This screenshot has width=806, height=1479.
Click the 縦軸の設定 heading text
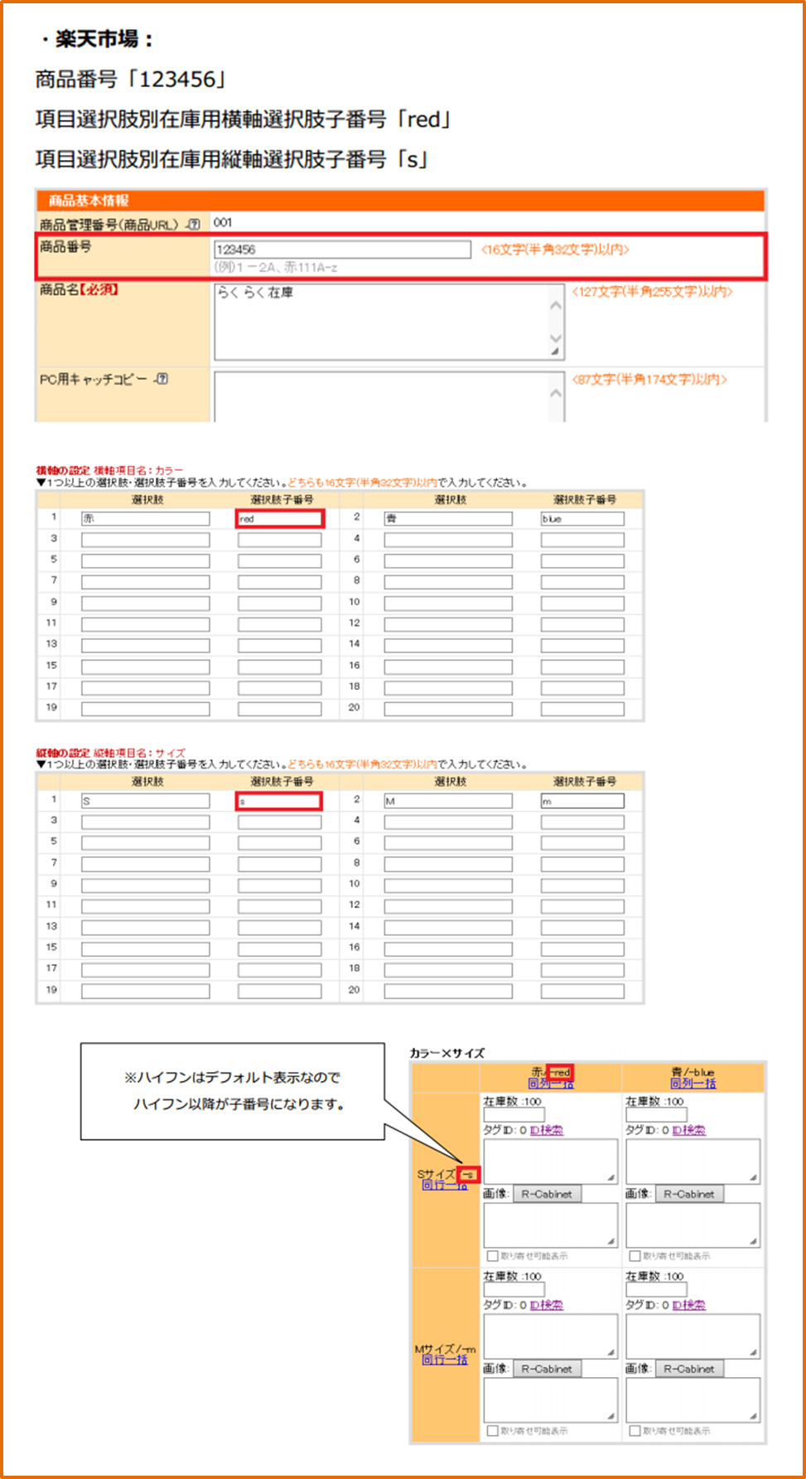(x=63, y=753)
